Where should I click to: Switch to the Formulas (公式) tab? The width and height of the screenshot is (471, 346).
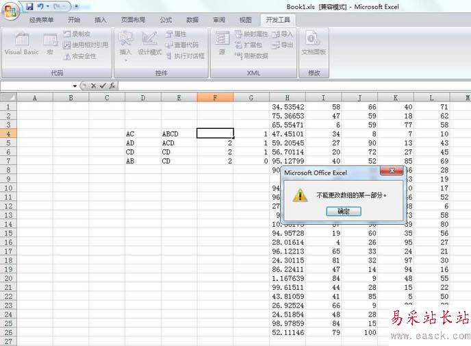(x=166, y=20)
